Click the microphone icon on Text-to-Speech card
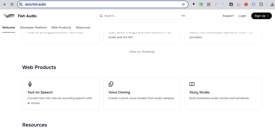275x133 pixels. 30,84
